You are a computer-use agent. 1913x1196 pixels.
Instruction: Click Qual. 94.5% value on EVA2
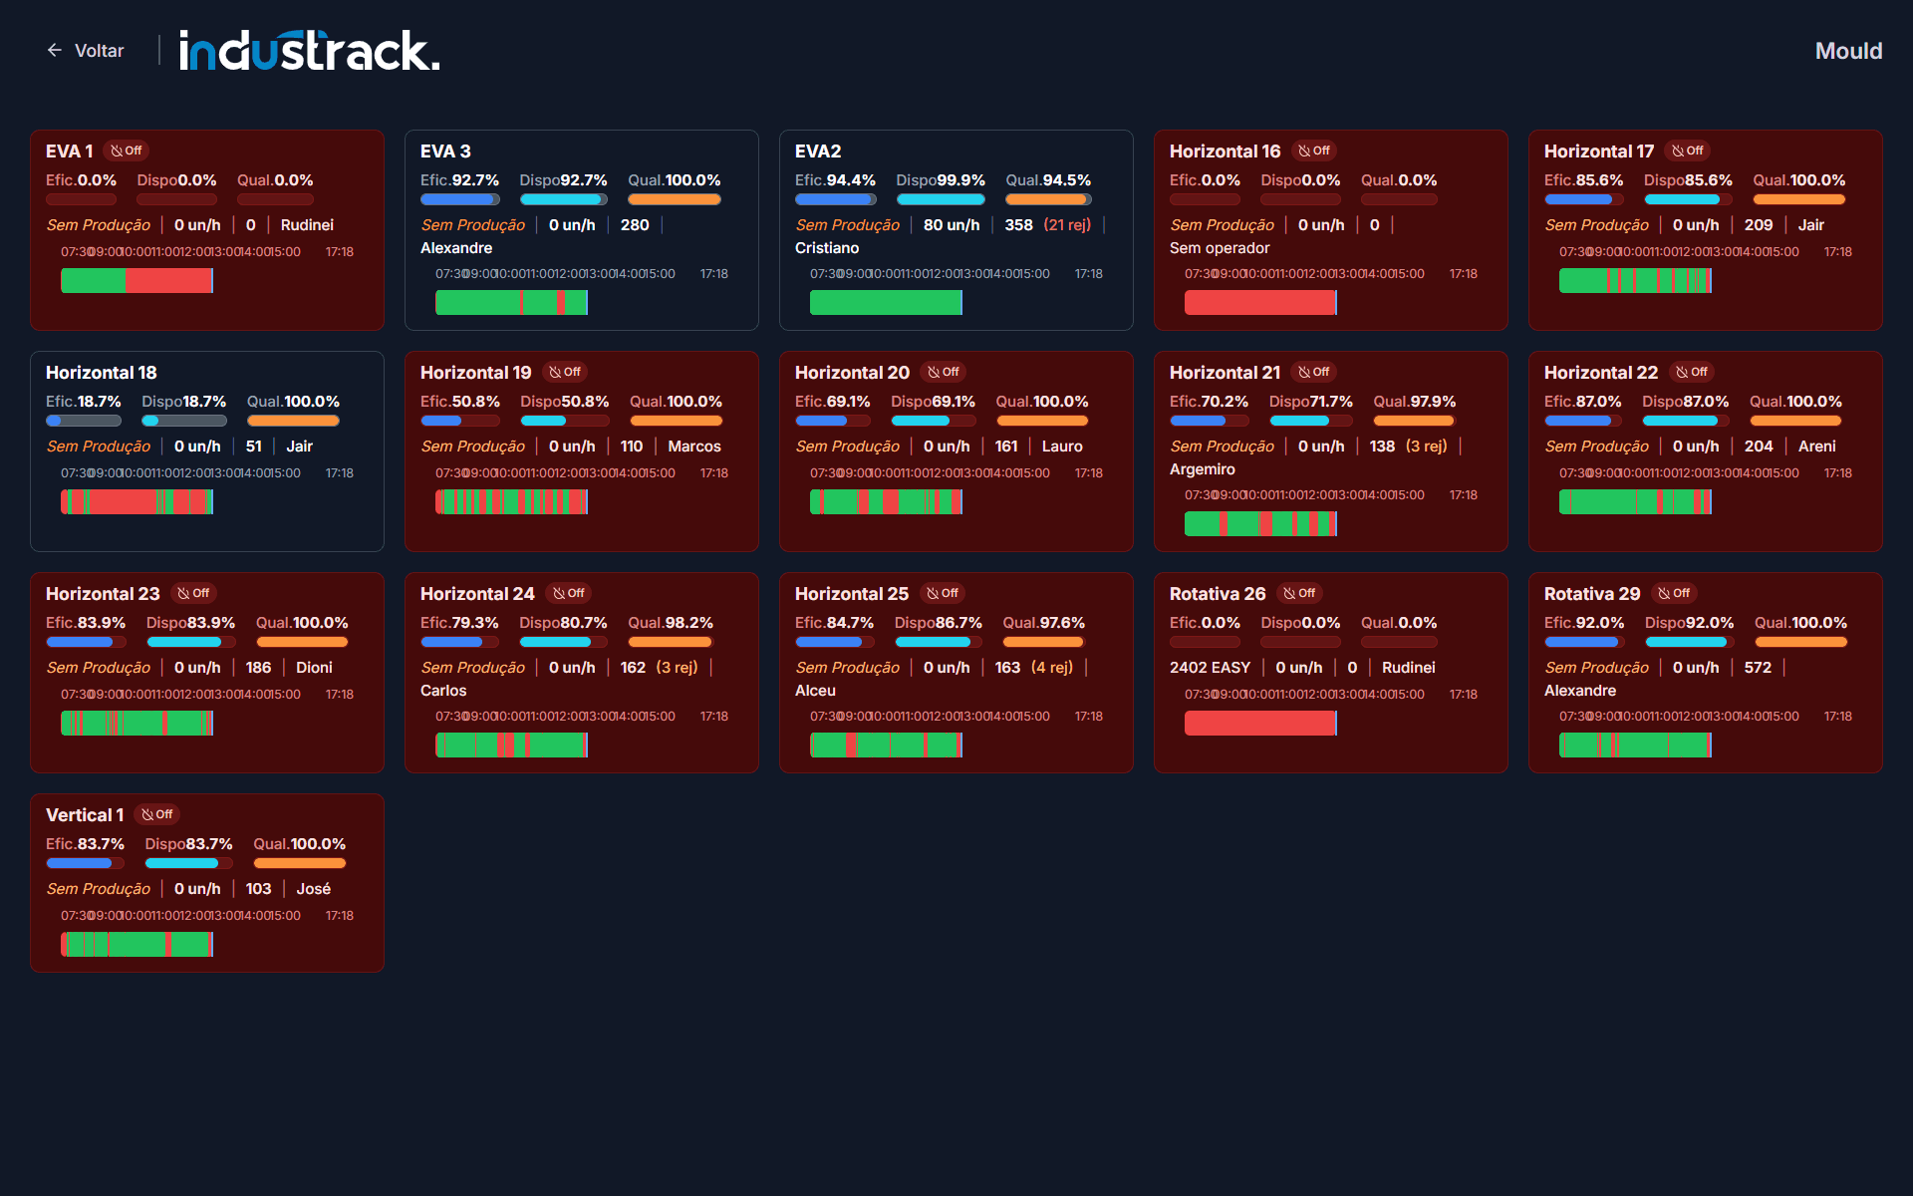[x=1048, y=180]
